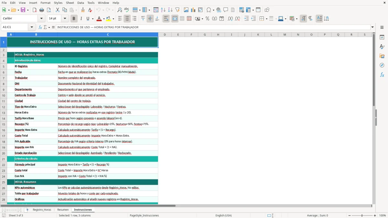Adjust the zoom slider
The width and height of the screenshot is (388, 218).
click(362, 215)
